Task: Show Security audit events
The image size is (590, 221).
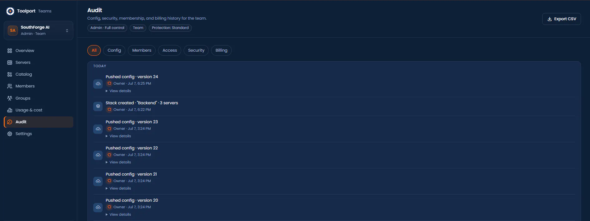Action: coord(196,50)
